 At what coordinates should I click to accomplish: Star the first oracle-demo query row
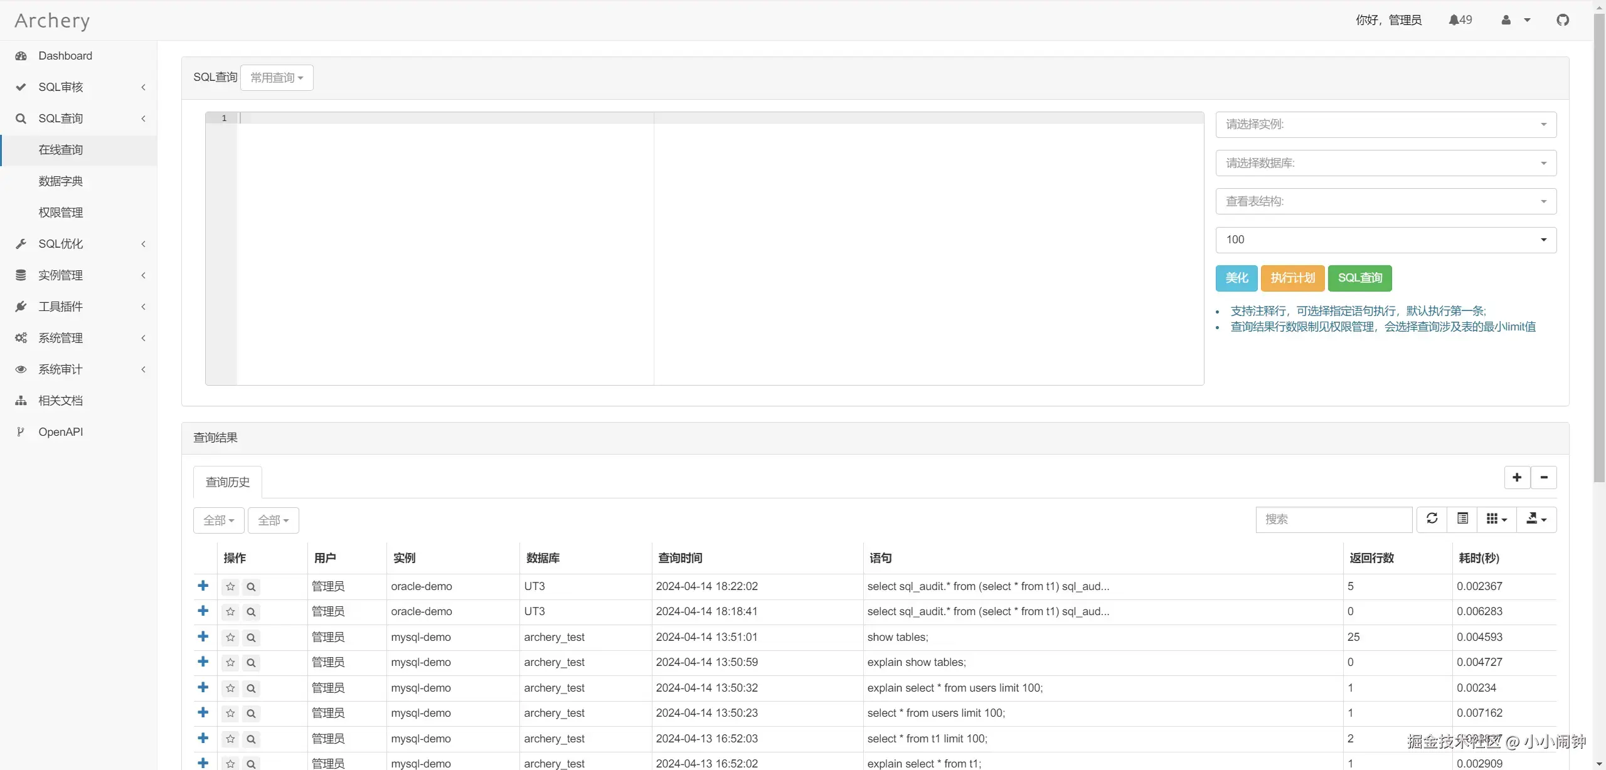[230, 586]
